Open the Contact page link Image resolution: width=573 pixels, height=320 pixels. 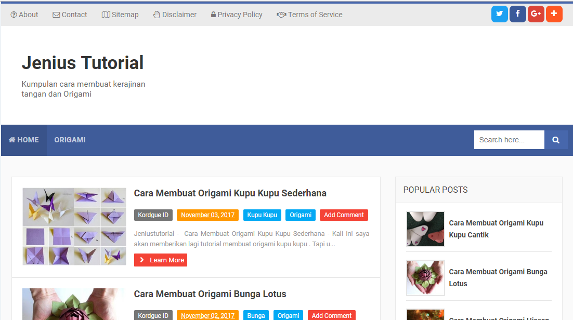point(70,15)
